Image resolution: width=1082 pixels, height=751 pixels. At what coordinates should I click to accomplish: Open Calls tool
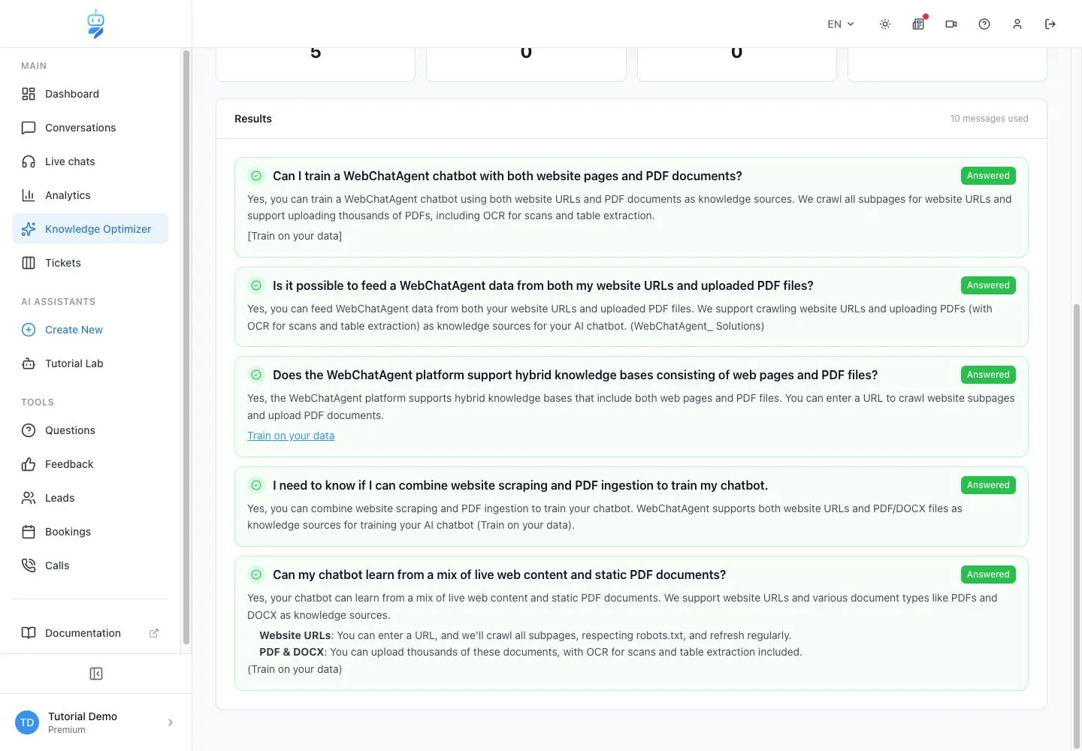[90, 566]
